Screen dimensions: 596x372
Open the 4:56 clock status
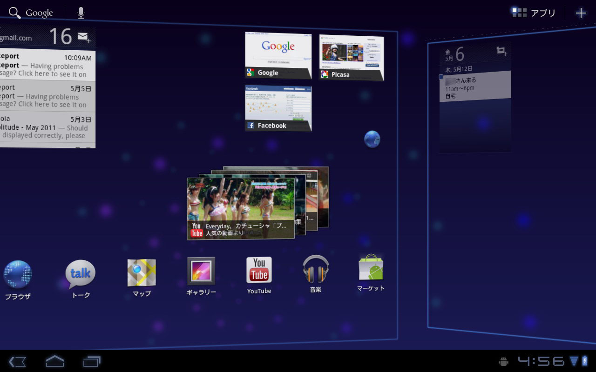(541, 361)
